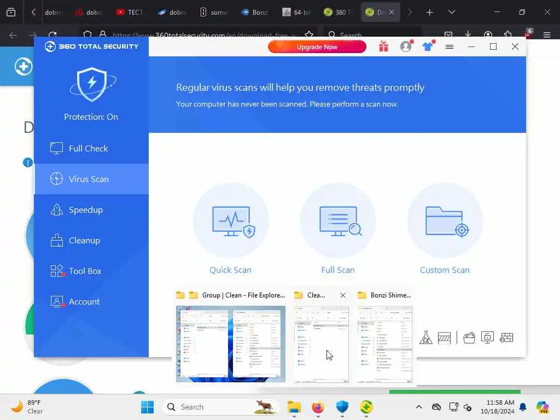Open File Explorer from the taskbar
Viewport: 560px width, 420px height.
294,407
